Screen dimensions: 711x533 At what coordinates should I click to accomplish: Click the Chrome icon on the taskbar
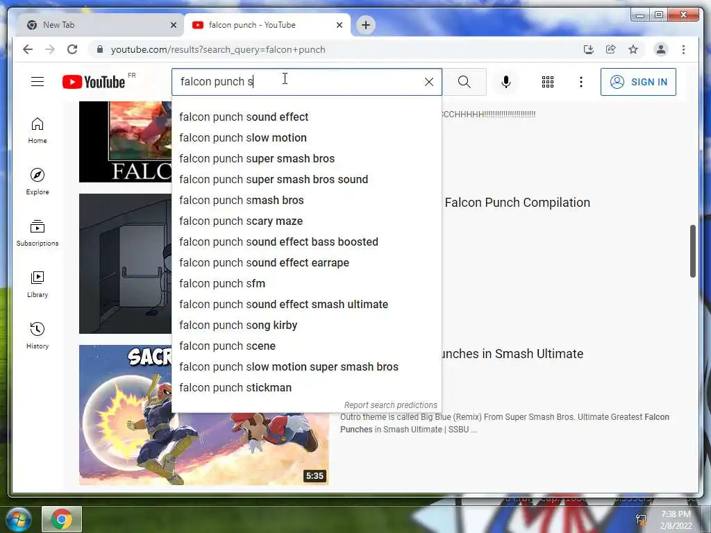(62, 519)
